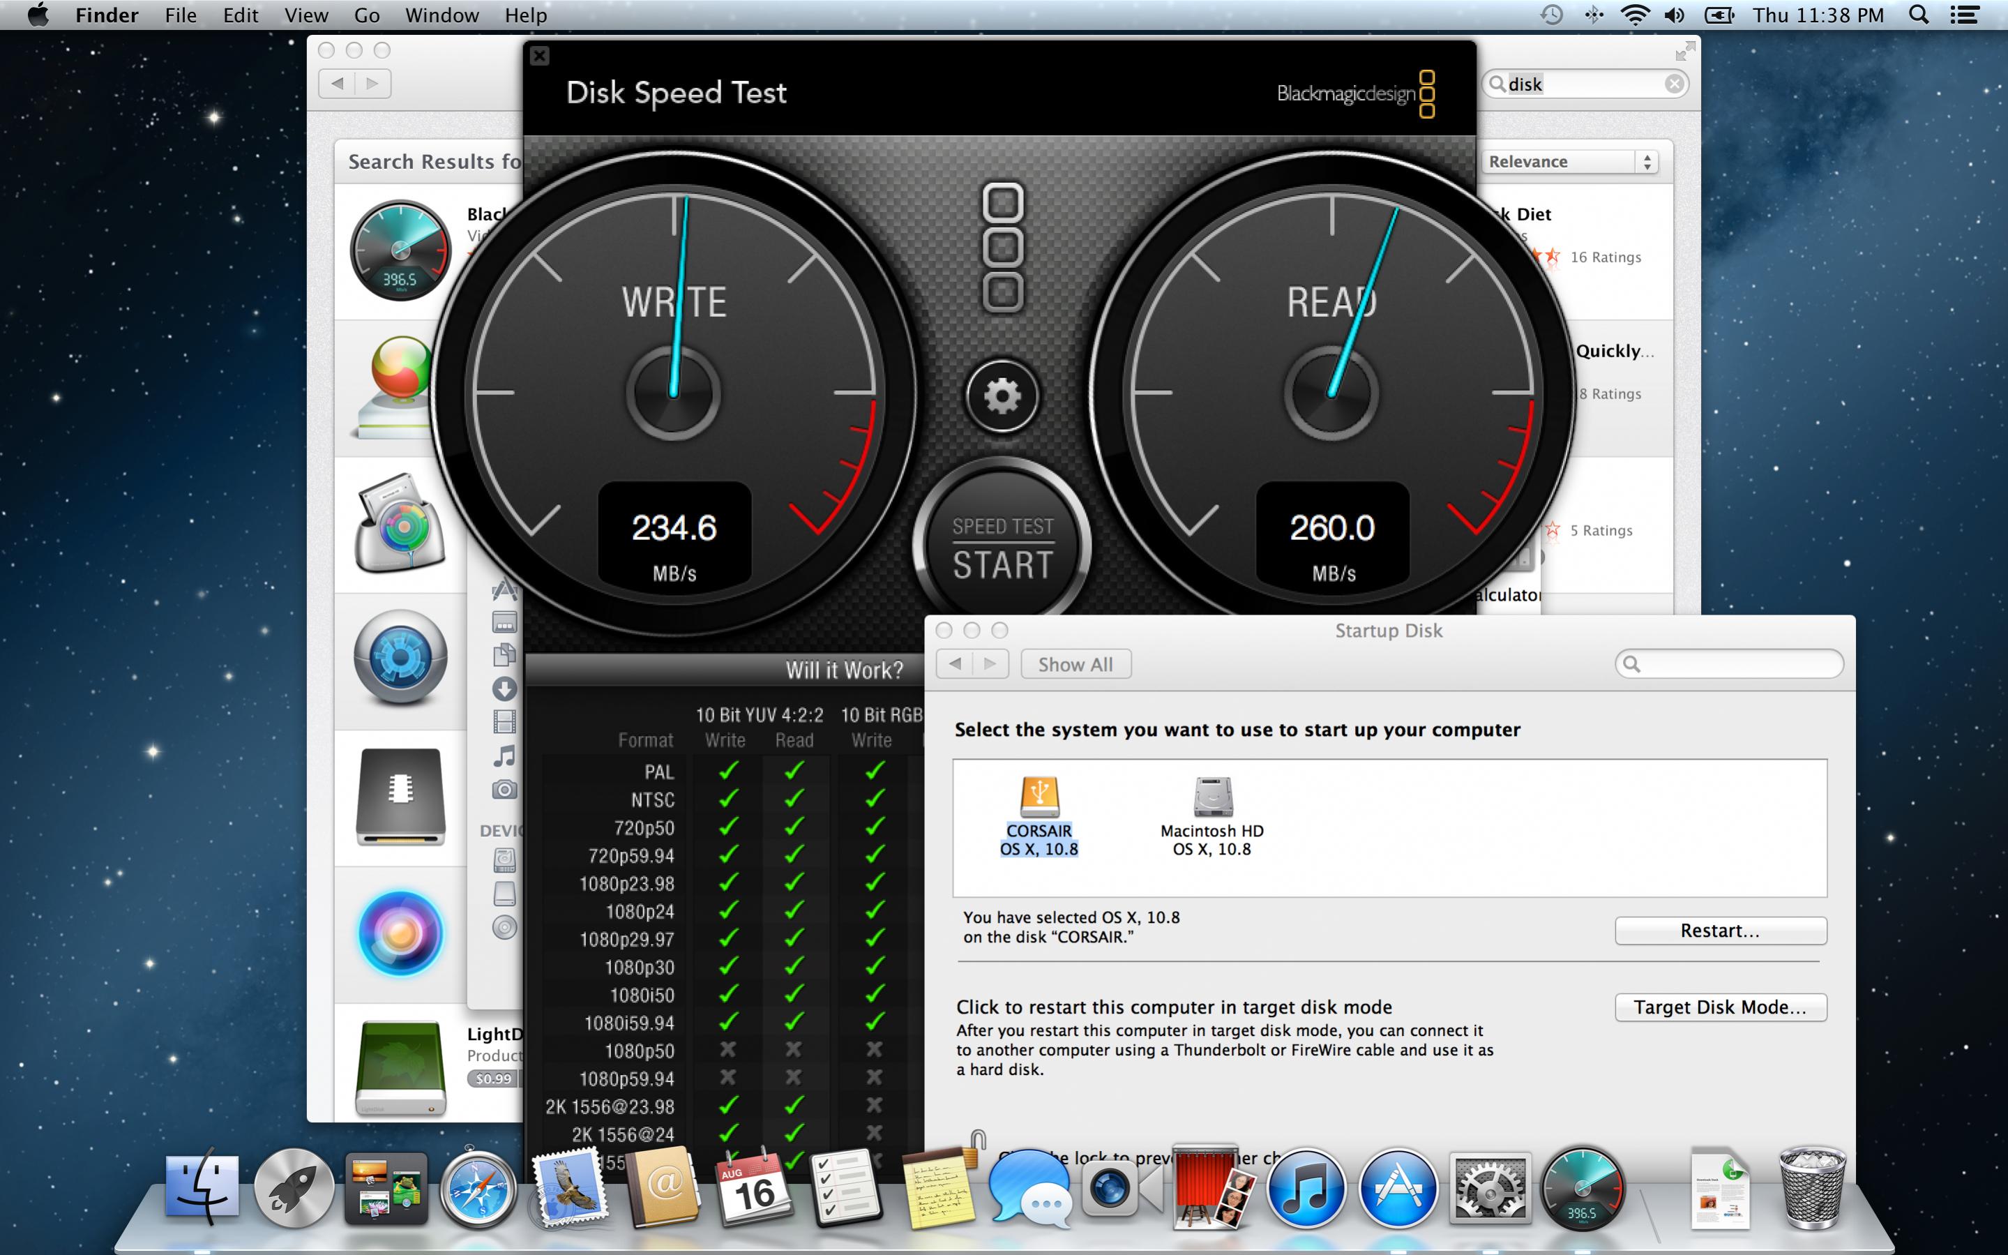
Task: Open Calendar from the Dock
Action: (x=753, y=1188)
